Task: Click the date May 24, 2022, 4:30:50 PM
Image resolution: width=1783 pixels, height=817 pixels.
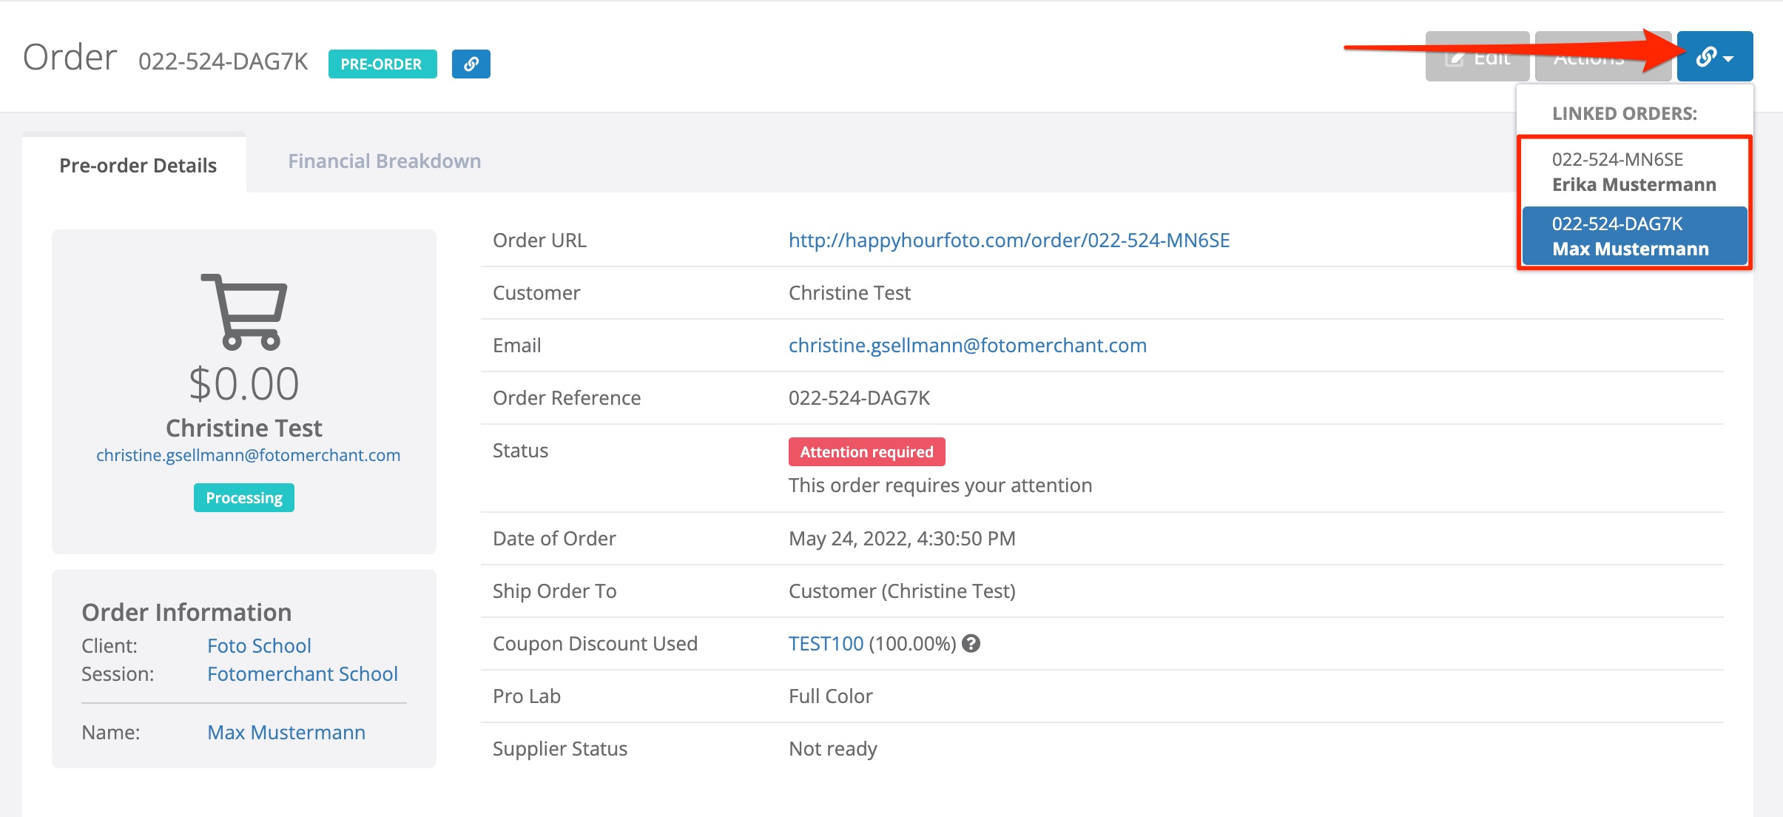Action: (902, 539)
